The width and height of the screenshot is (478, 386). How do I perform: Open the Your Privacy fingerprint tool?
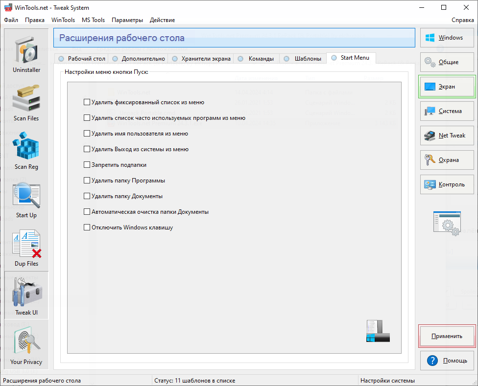click(x=26, y=344)
